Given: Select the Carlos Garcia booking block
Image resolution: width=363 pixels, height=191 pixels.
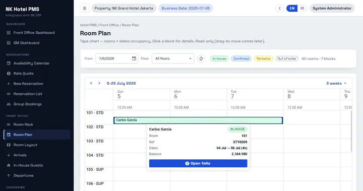Looking at the screenshot, I should coord(198,120).
